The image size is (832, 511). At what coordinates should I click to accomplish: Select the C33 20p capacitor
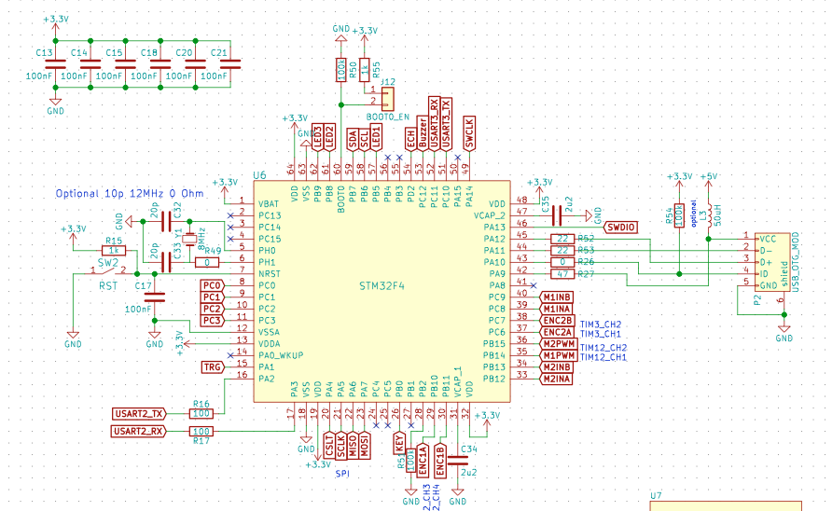point(166,262)
